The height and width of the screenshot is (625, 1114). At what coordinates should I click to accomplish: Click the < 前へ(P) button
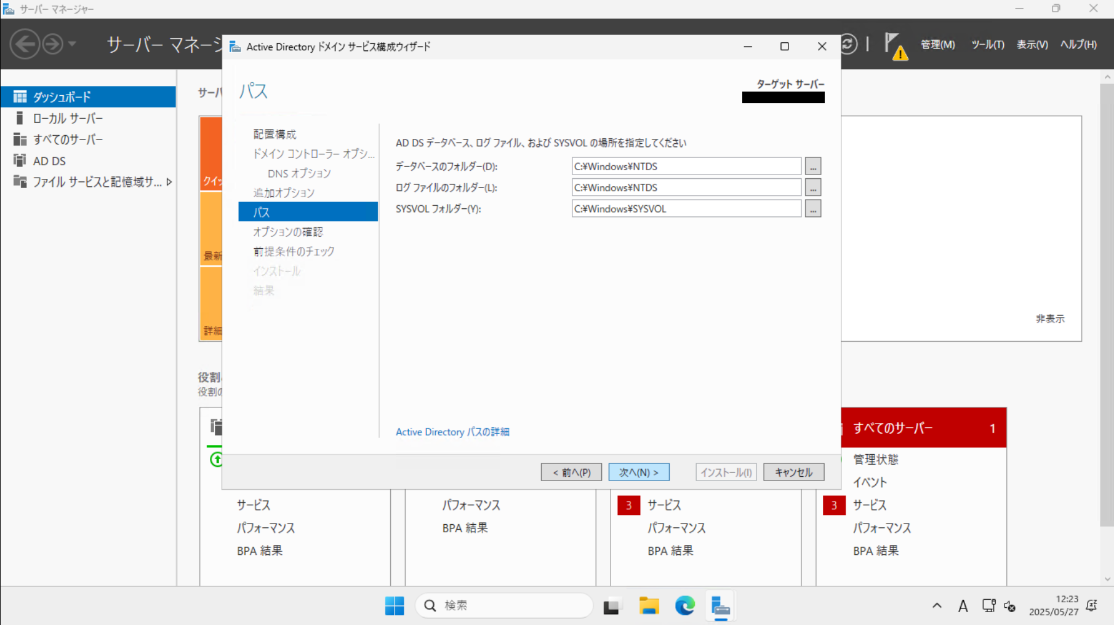(x=571, y=472)
